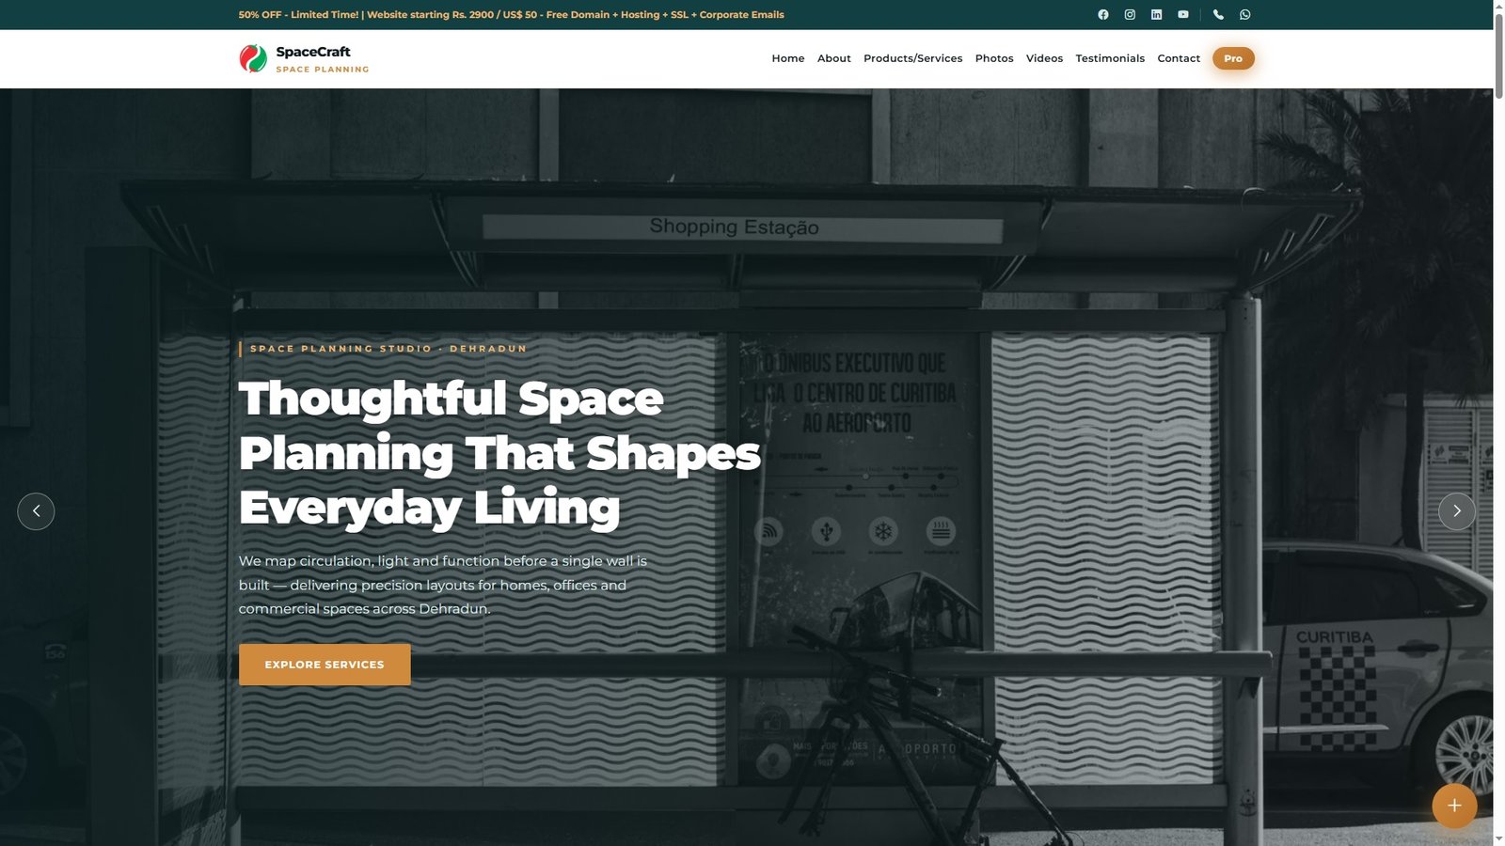Screen dimensions: 1505x846
Task: Click the SpaceCraft brand name
Action: click(x=313, y=52)
